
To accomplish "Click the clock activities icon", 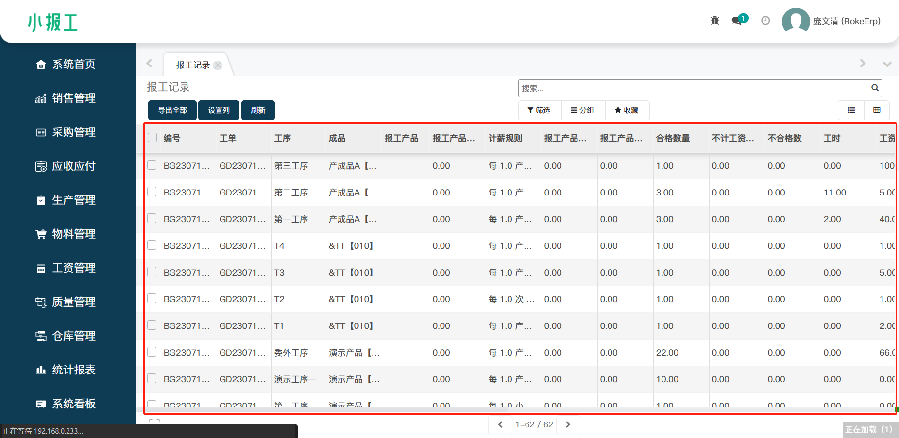I will click(x=765, y=21).
